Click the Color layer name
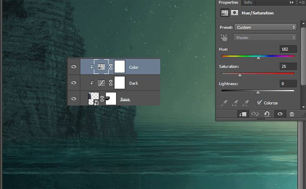306x189 pixels. point(134,67)
